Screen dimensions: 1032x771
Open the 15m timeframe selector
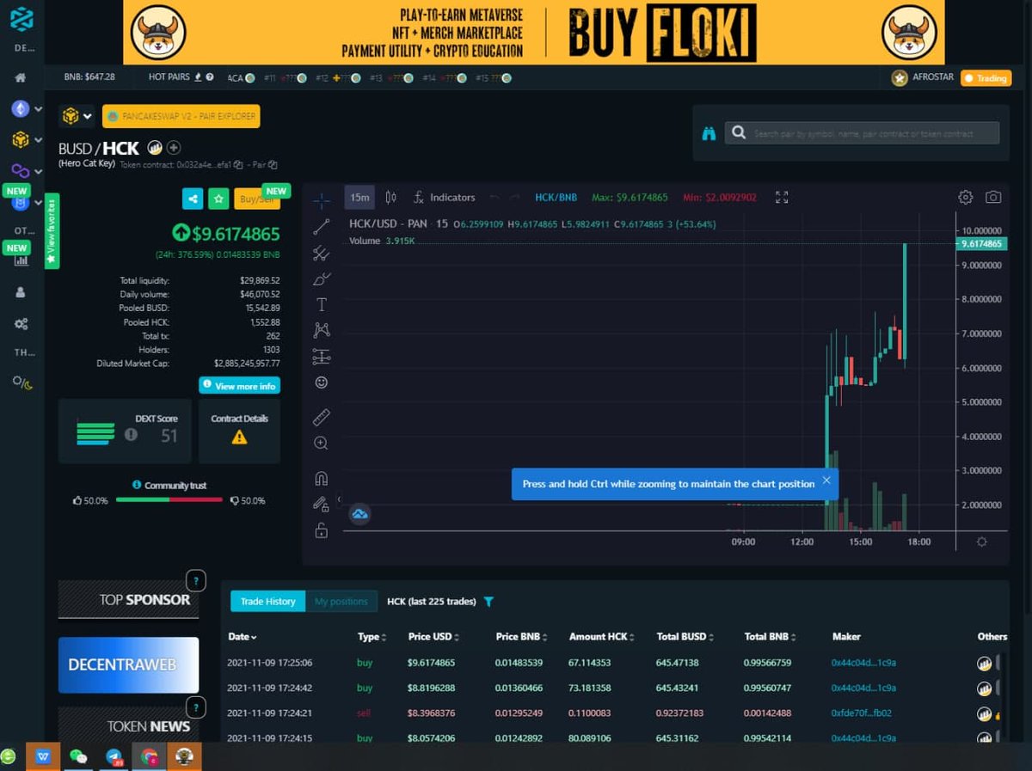click(359, 197)
